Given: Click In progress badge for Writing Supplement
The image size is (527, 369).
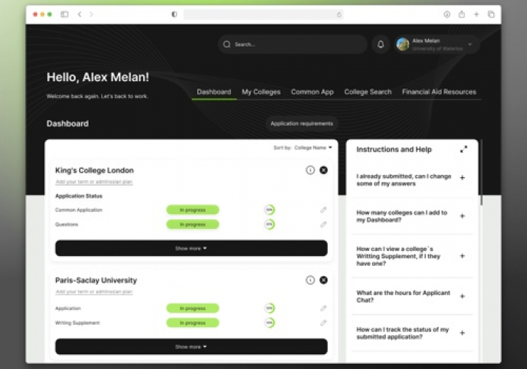Looking at the screenshot, I should (193, 323).
